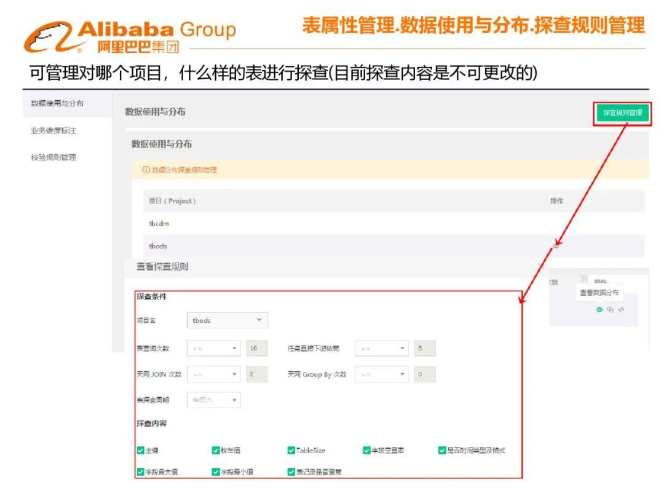
Task: Click the Alibaba Group logo
Action: (x=130, y=38)
